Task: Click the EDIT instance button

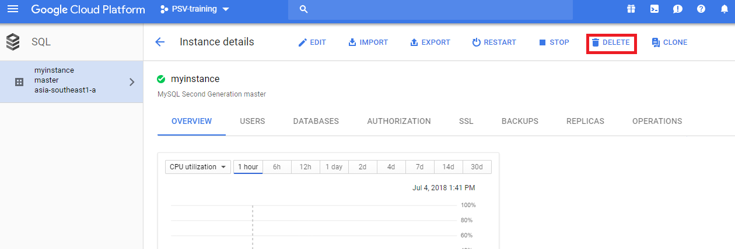Action: point(312,42)
